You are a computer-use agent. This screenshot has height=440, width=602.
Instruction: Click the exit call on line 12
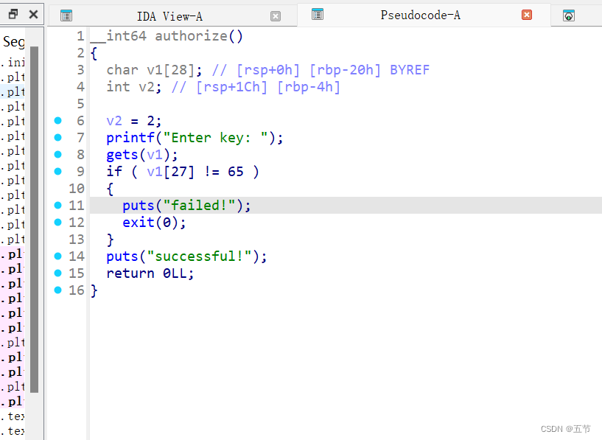[139, 223]
